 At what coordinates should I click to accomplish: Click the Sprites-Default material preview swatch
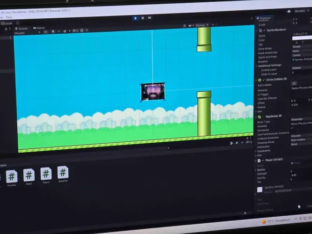click(x=260, y=190)
